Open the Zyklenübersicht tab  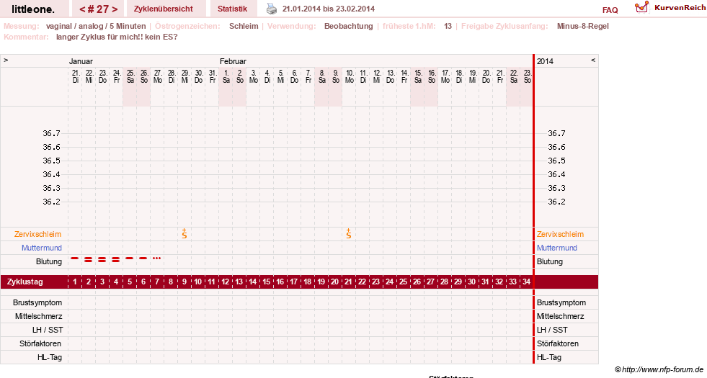[163, 9]
